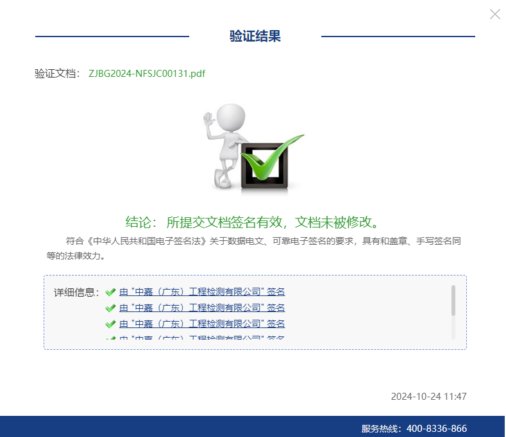Click the scrollbar track below the thumb
The image size is (506, 437).
coord(453,328)
